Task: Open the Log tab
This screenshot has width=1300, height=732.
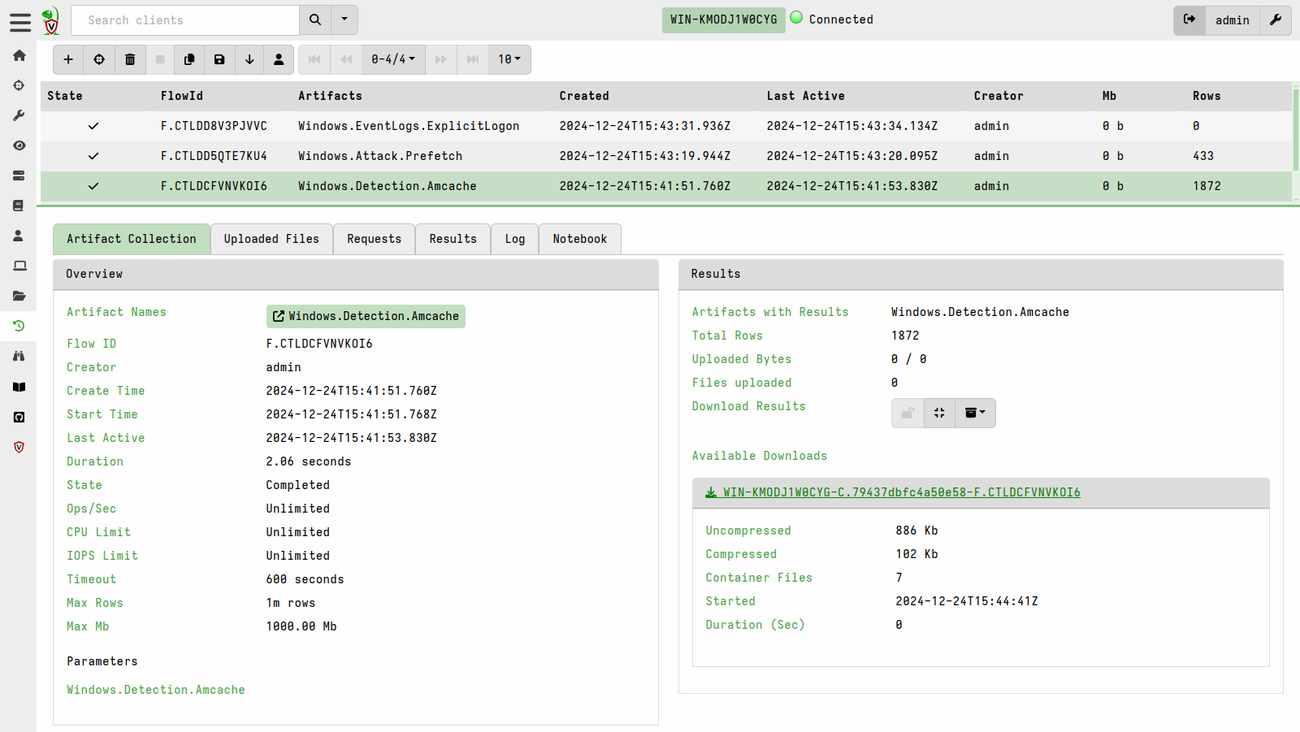Action: pyautogui.click(x=514, y=239)
